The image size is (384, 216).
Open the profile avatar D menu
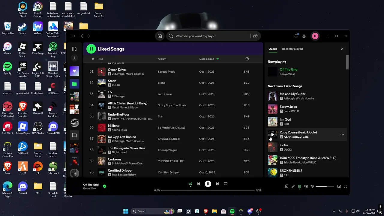pyautogui.click(x=315, y=36)
